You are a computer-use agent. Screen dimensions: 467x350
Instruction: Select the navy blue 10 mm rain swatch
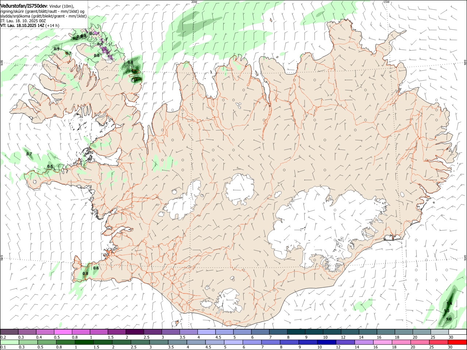pos(327,342)
